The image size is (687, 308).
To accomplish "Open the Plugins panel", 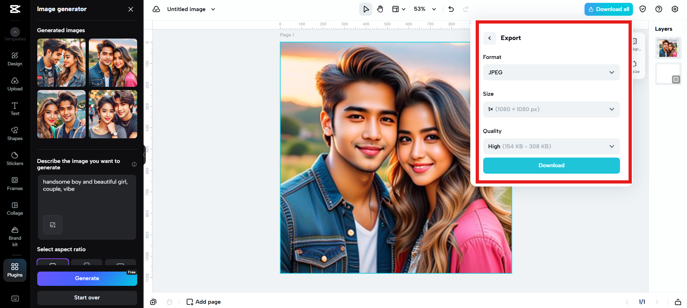I will point(15,270).
